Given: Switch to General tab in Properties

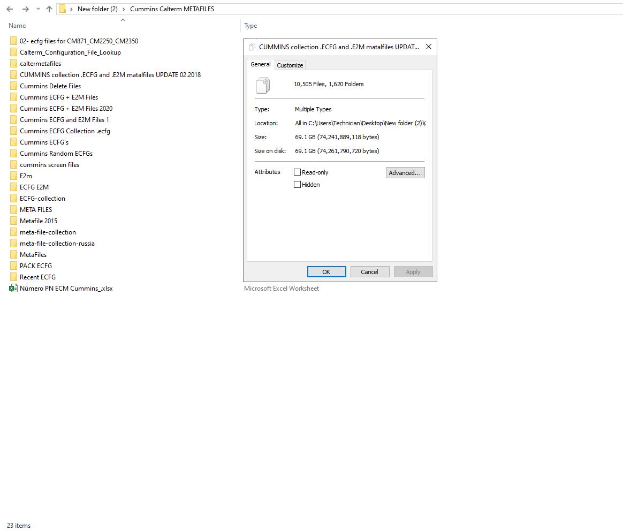Looking at the screenshot, I should pos(260,64).
